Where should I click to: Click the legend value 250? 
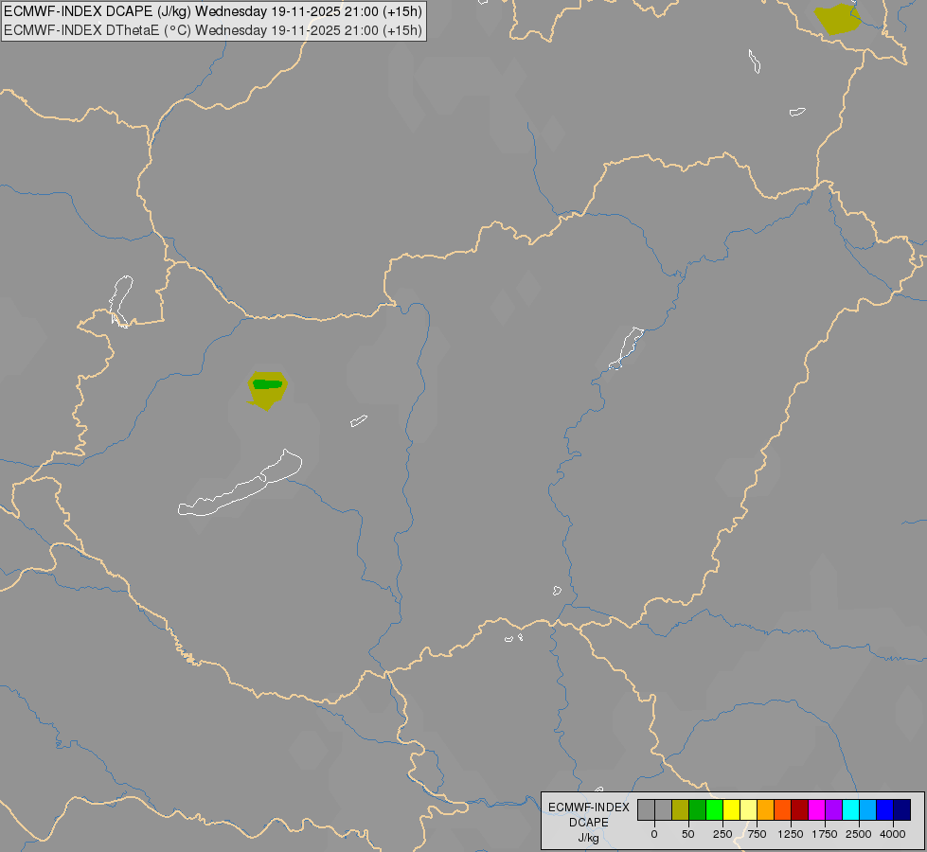pyautogui.click(x=722, y=834)
